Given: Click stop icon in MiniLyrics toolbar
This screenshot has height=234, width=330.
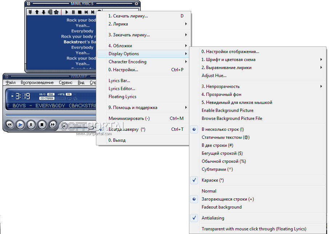Looking at the screenshot, I should (x=80, y=12).
